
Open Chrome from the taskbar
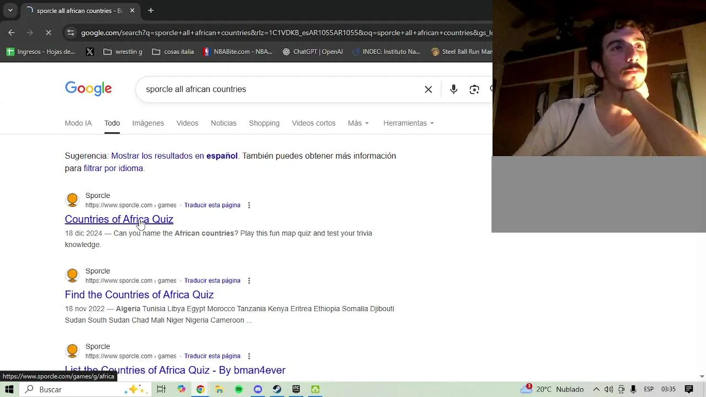tap(200, 389)
